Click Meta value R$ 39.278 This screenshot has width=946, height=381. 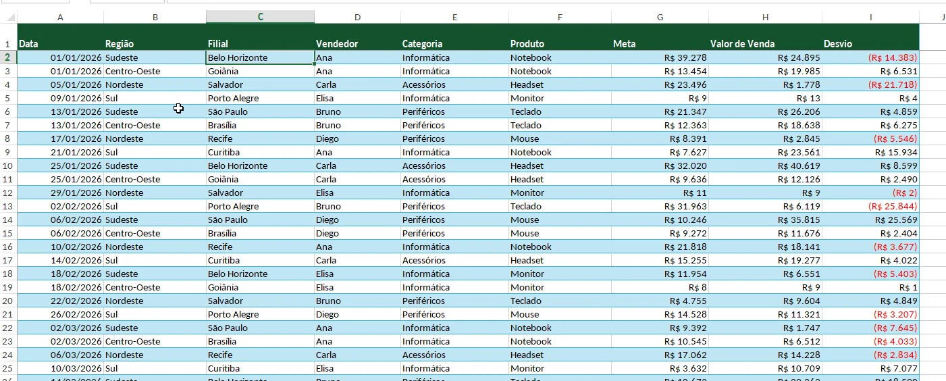[x=660, y=57]
